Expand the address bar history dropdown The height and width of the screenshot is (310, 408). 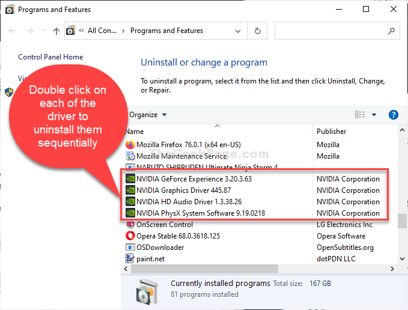click(x=237, y=31)
